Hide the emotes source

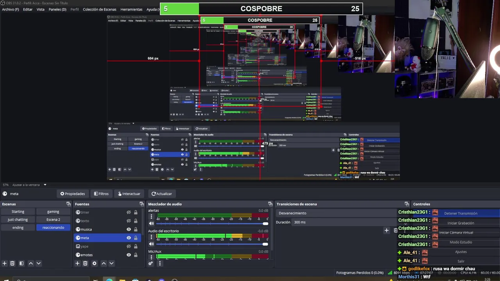[x=129, y=255]
